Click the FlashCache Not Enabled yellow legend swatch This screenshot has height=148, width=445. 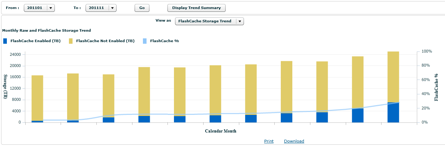click(71, 41)
